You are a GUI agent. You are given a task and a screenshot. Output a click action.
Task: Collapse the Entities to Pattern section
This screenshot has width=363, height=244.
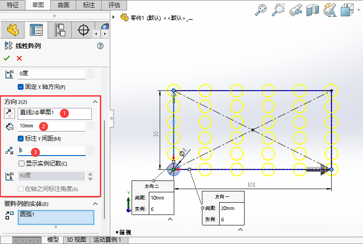point(95,204)
